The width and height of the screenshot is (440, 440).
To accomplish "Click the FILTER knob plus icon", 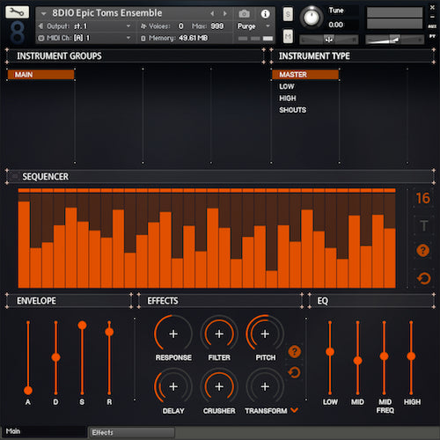I will (219, 334).
